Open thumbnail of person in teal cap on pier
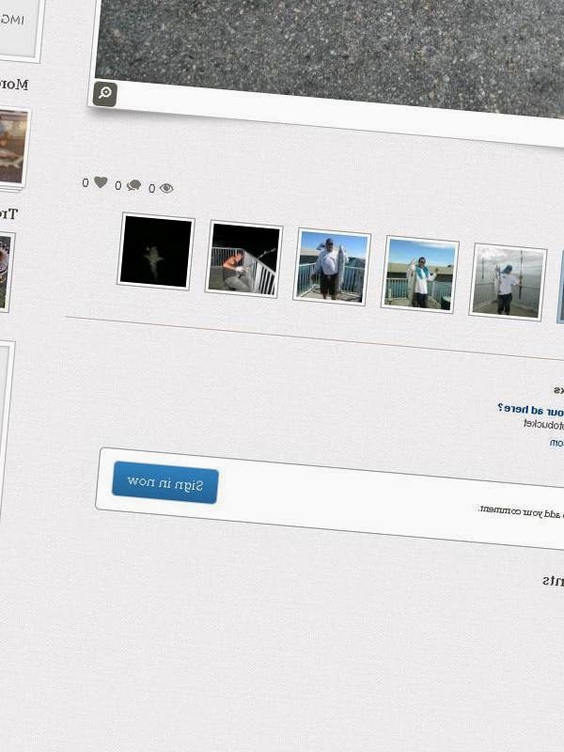 click(x=508, y=282)
